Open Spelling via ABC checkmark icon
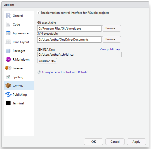 click(x=8, y=77)
